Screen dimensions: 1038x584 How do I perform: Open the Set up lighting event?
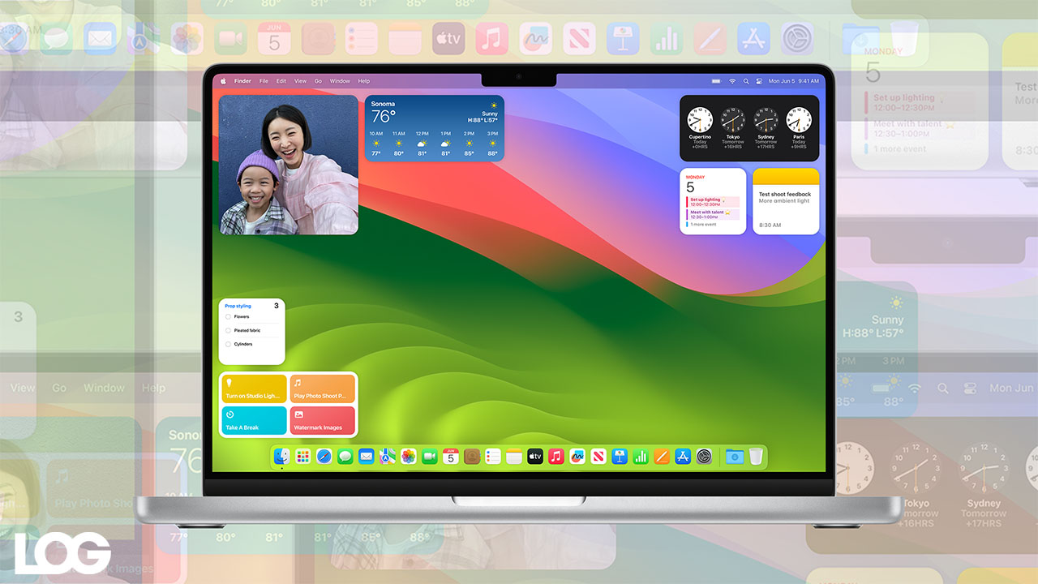pyautogui.click(x=712, y=201)
